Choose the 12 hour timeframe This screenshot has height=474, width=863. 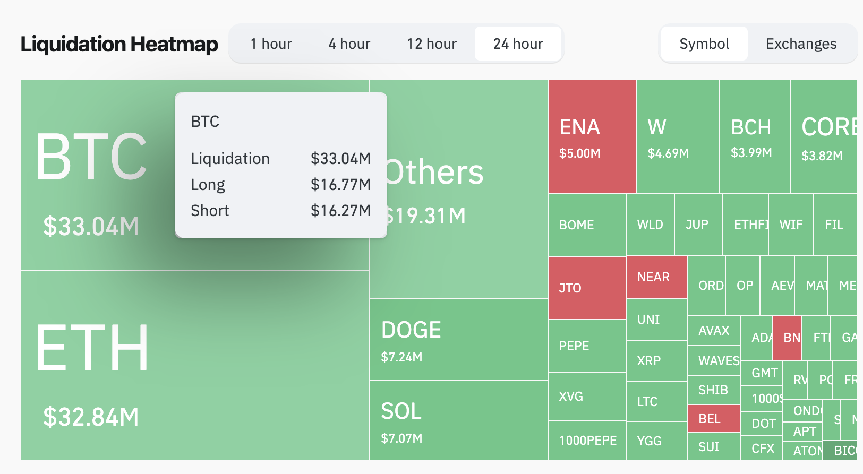point(432,44)
